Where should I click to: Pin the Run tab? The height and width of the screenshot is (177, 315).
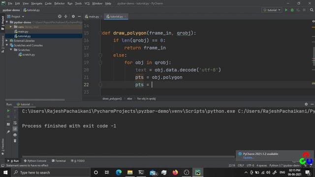point(8,132)
